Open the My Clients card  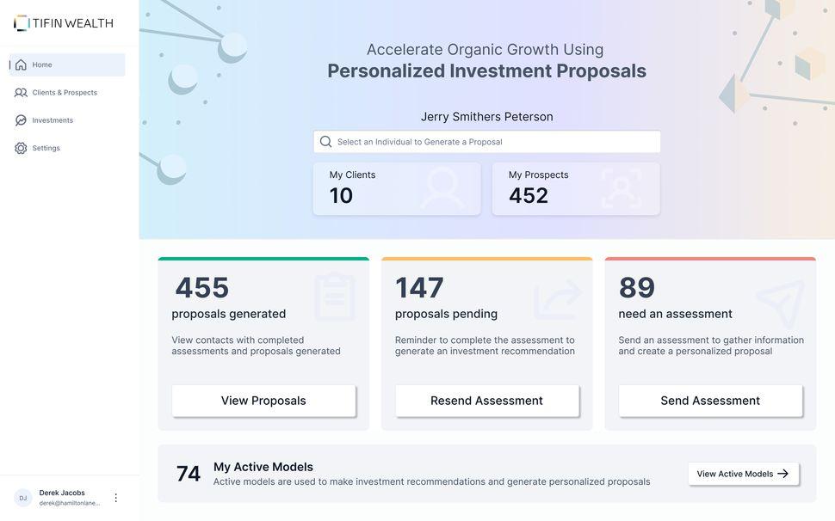(397, 188)
